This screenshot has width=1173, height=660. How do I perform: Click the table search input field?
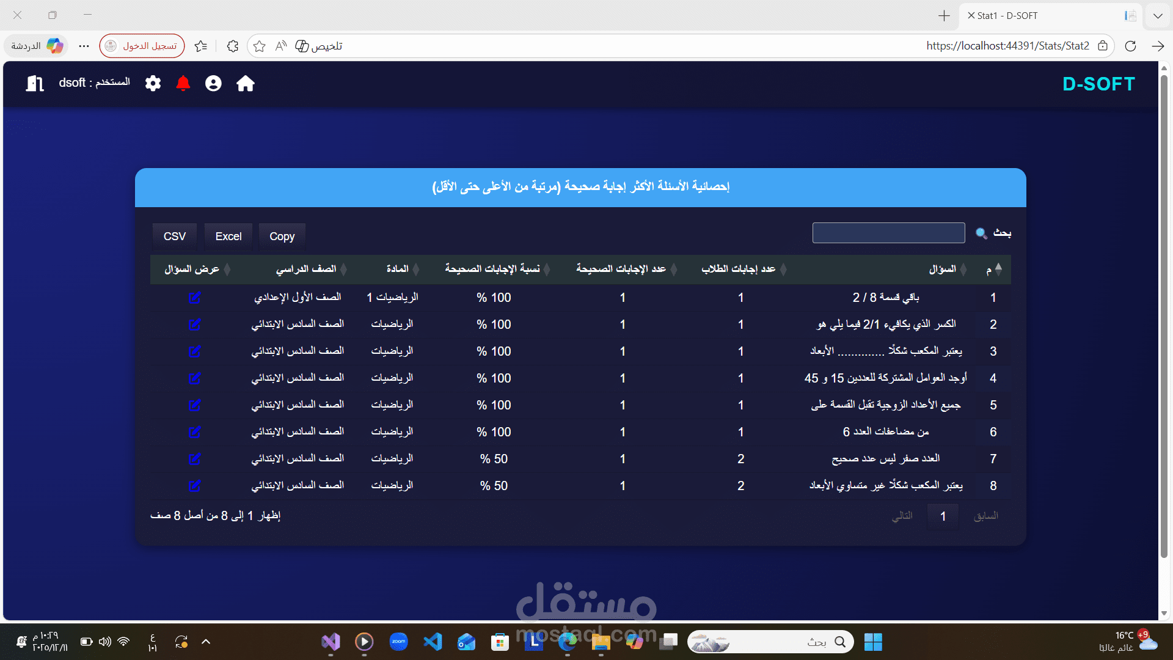pos(888,233)
